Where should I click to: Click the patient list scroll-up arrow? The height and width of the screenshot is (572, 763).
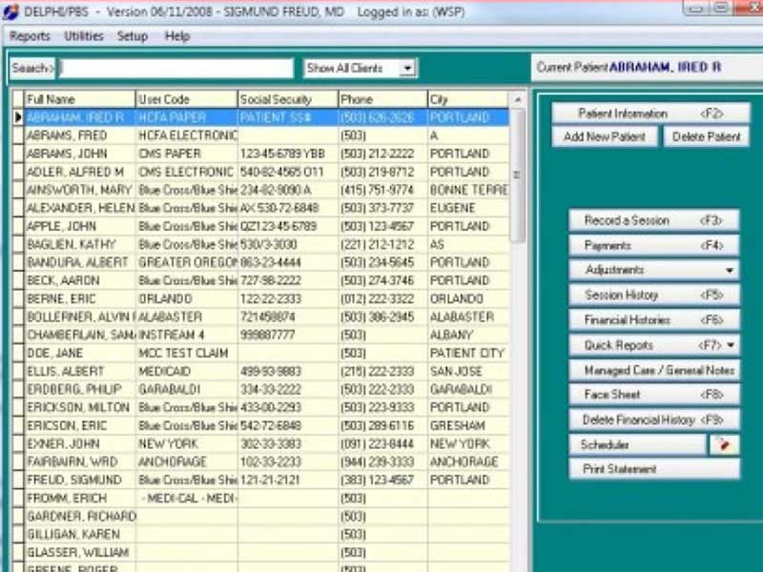coord(517,100)
